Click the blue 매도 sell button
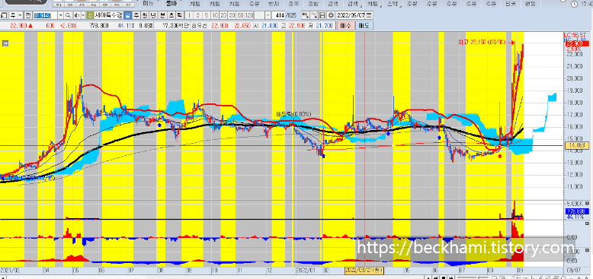 (364, 25)
